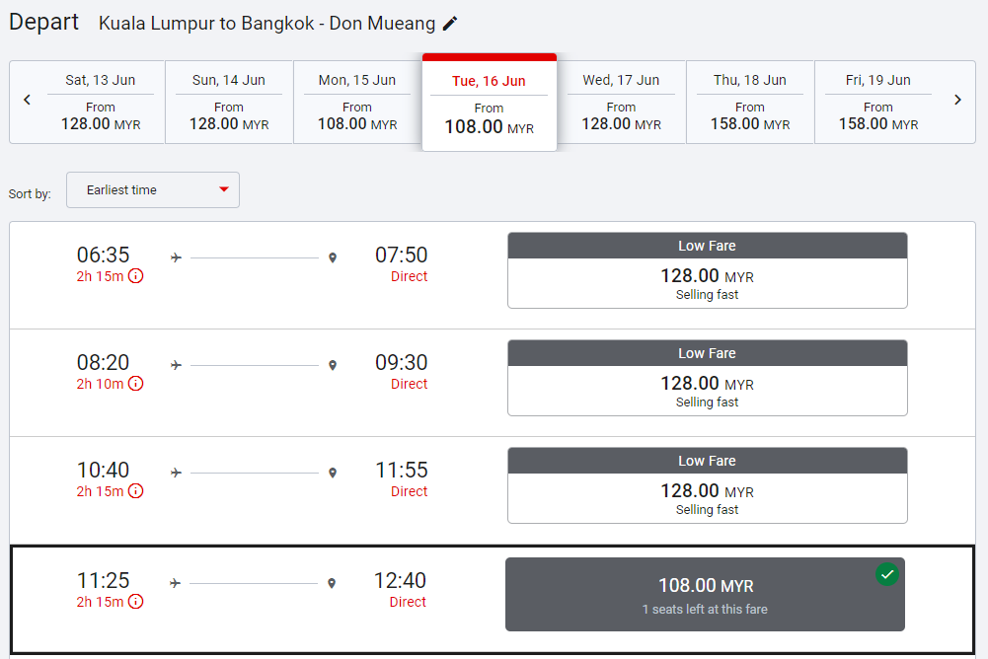Pick the Thu, 18 Jun date tab

(x=750, y=103)
